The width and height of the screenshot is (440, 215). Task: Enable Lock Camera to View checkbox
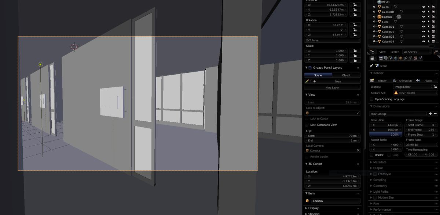click(307, 125)
